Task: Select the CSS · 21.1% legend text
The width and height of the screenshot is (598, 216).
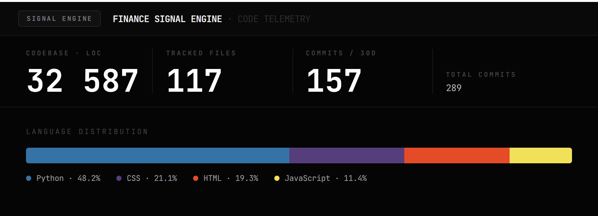Action: (152, 178)
